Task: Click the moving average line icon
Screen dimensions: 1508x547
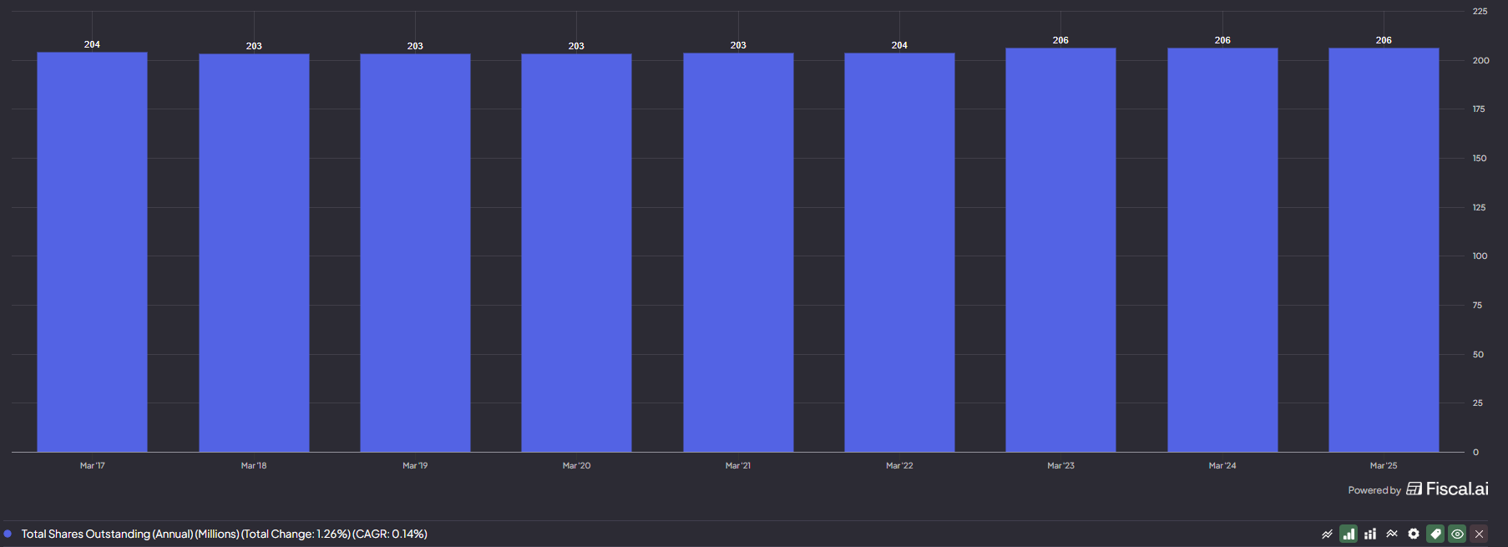Action: pos(1392,534)
